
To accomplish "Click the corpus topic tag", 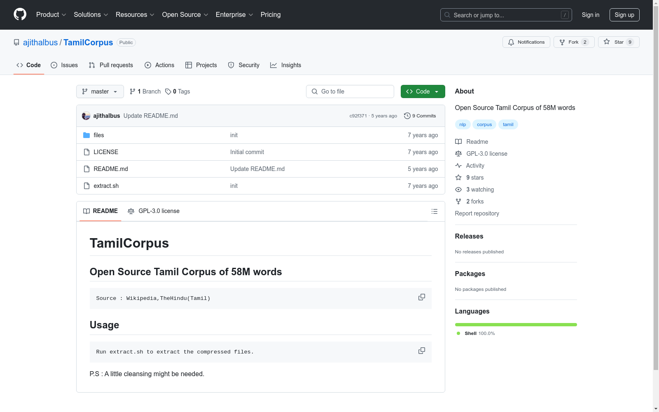I will (x=484, y=124).
